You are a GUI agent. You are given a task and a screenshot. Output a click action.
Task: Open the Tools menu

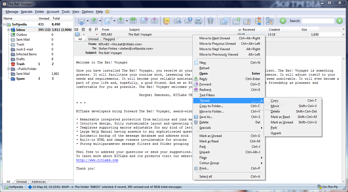[x=66, y=12]
